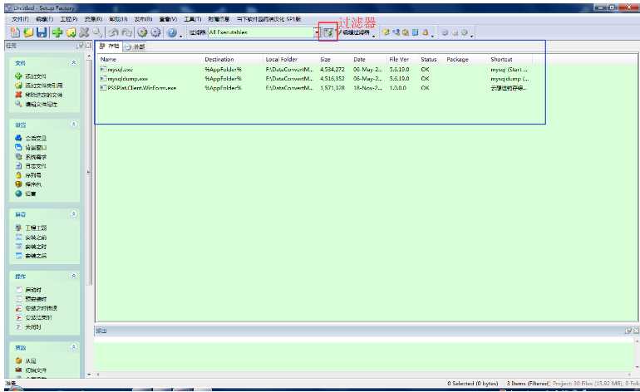This screenshot has height=392, width=640.
Task: Click the yellow bell icon in the toolbar
Action: point(425,32)
